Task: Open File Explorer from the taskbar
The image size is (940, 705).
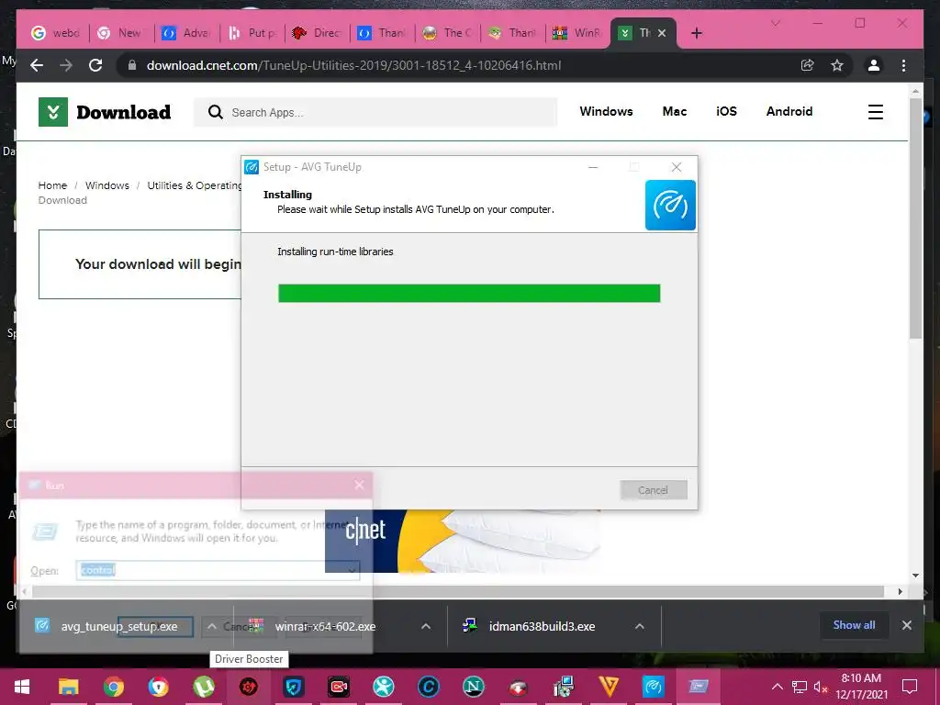Action: (x=68, y=687)
